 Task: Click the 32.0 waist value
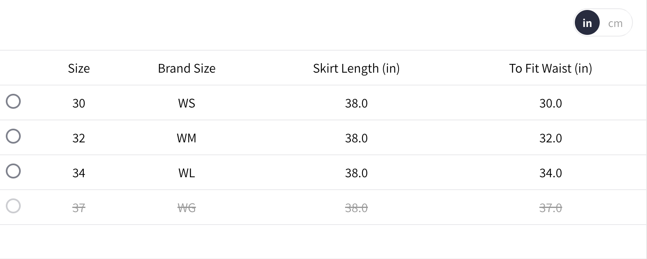click(x=550, y=138)
